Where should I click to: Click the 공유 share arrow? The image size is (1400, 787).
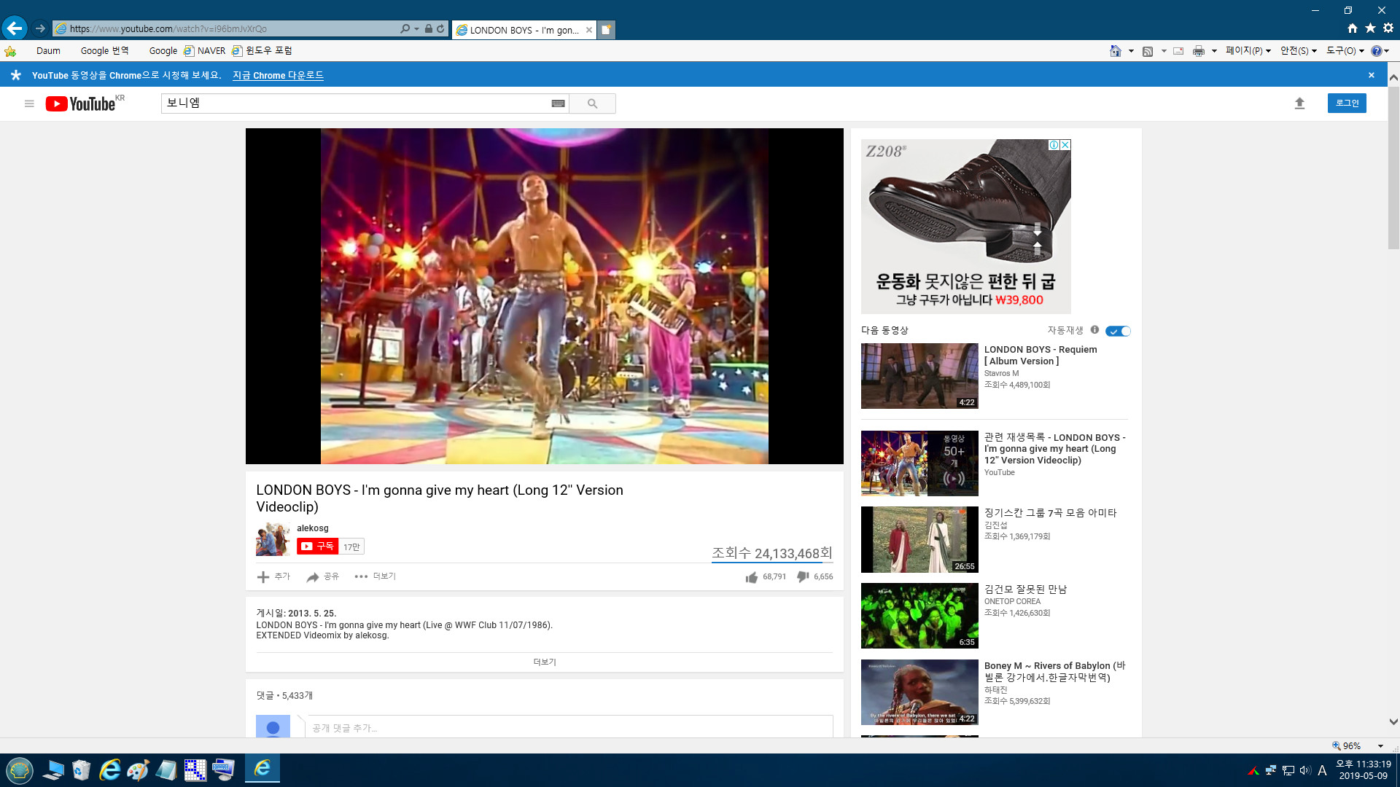point(313,577)
